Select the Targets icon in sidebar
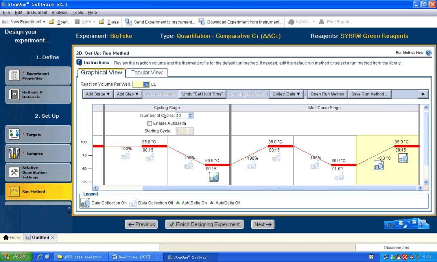 pos(15,134)
